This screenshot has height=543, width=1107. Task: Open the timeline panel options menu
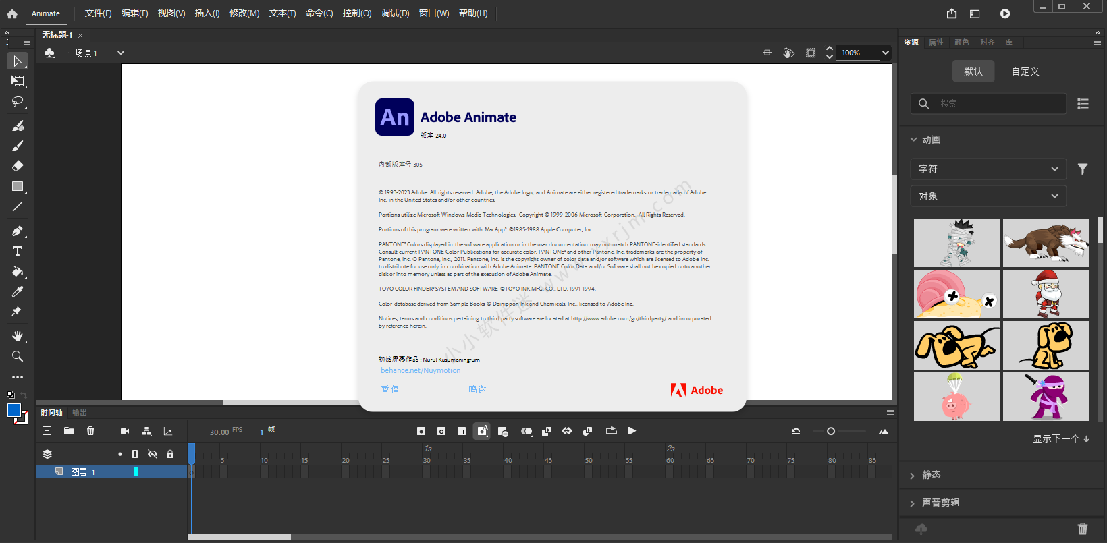point(890,412)
